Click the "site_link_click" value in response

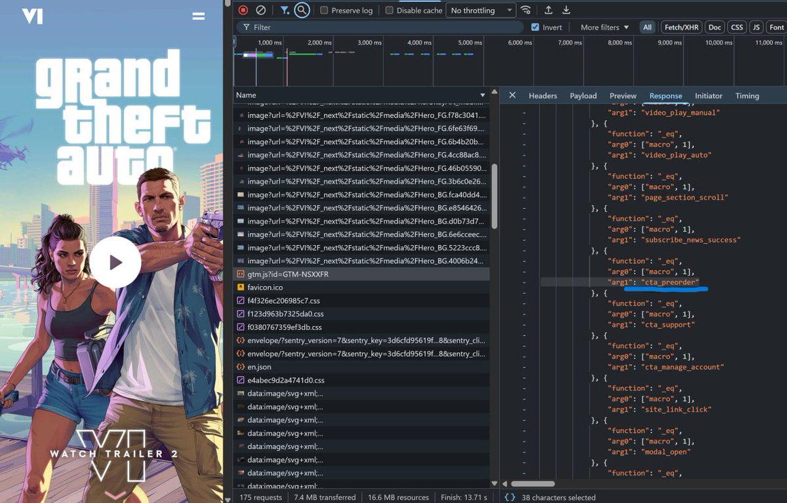(677, 409)
